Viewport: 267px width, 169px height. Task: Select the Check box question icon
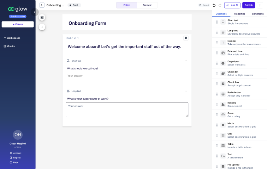click(223, 84)
